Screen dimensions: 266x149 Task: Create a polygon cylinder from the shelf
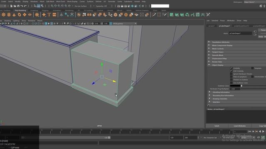coord(9,15)
